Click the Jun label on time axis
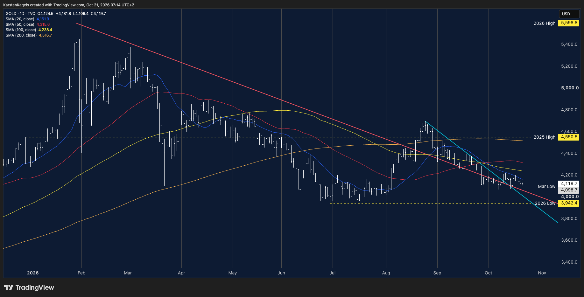The height and width of the screenshot is (297, 584). coord(281,273)
